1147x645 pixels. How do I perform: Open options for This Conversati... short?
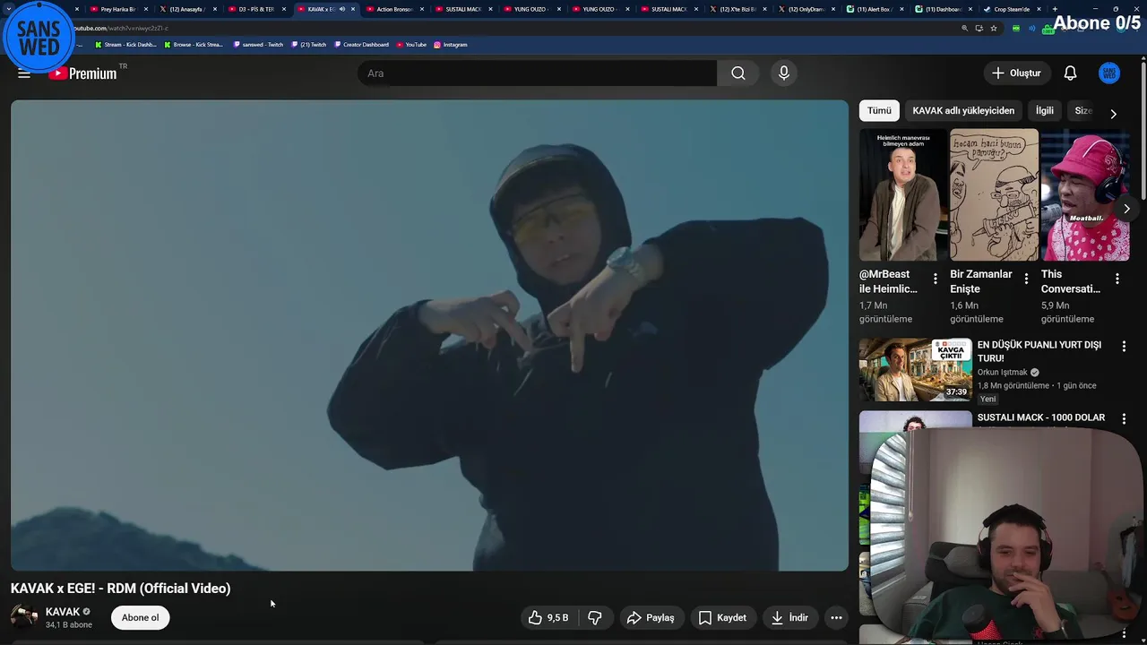point(1117,279)
